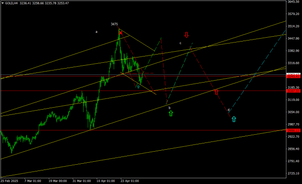Click the 3475 peak price label
302x184 pixels.
tap(114, 24)
